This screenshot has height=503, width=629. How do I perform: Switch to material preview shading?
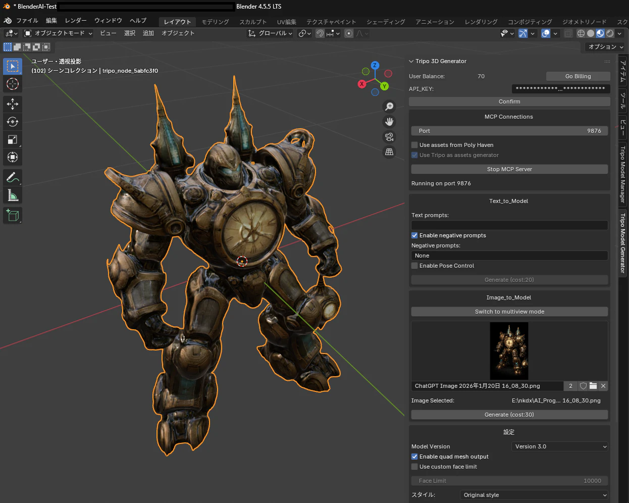600,33
